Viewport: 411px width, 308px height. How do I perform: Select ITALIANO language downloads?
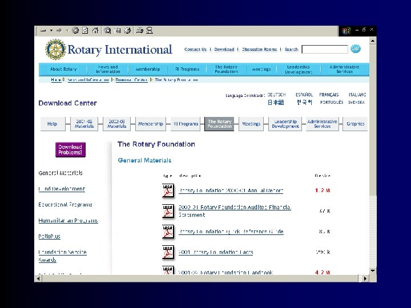click(357, 95)
